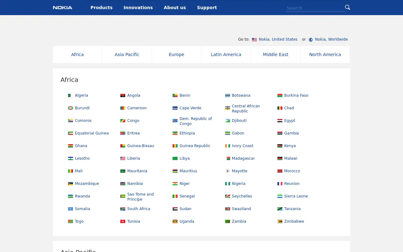Open the Sierra Leone country link
403x252 pixels.
[296, 196]
